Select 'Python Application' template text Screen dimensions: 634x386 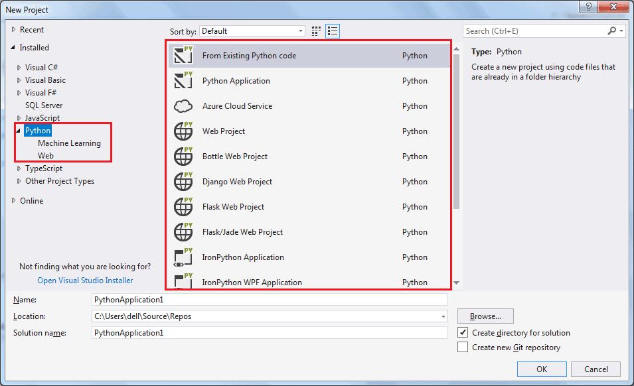pyautogui.click(x=236, y=81)
